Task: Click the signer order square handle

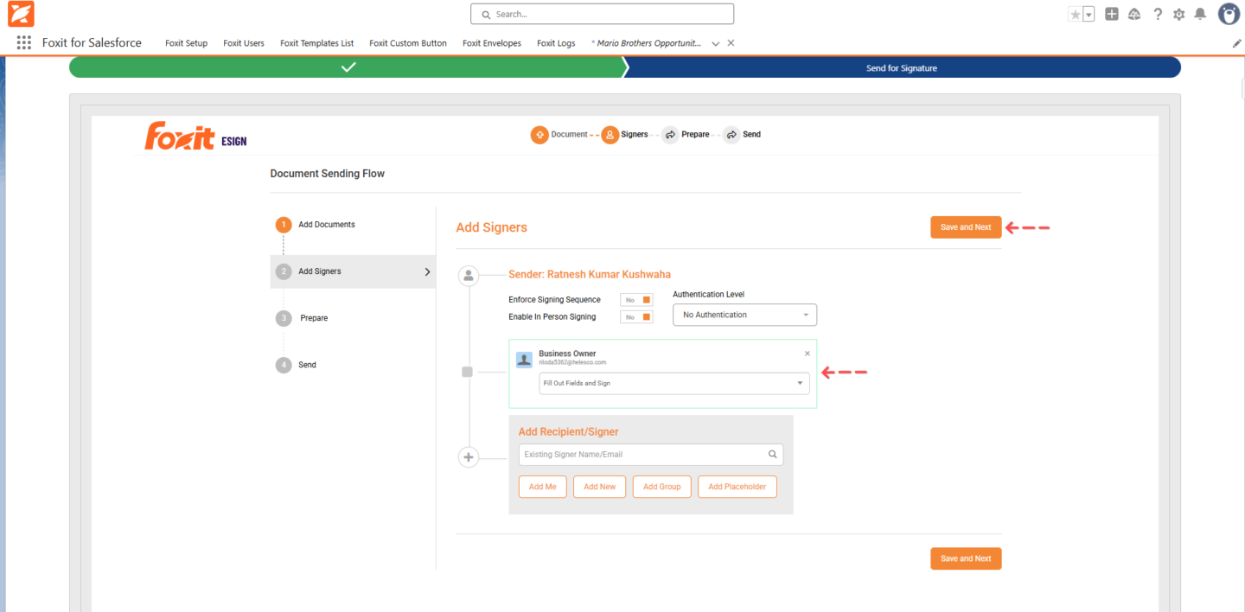Action: tap(468, 373)
